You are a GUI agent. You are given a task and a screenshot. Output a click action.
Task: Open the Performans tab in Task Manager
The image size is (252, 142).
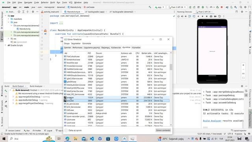coord(77,48)
